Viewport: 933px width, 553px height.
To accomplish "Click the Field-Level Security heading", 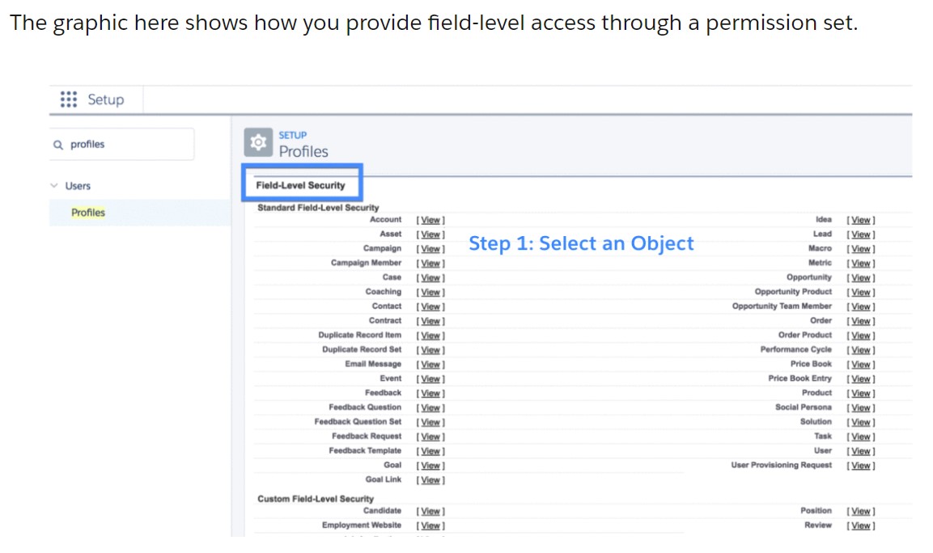I will point(301,185).
